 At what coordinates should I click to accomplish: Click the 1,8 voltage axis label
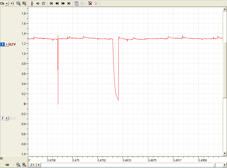tap(24, 14)
